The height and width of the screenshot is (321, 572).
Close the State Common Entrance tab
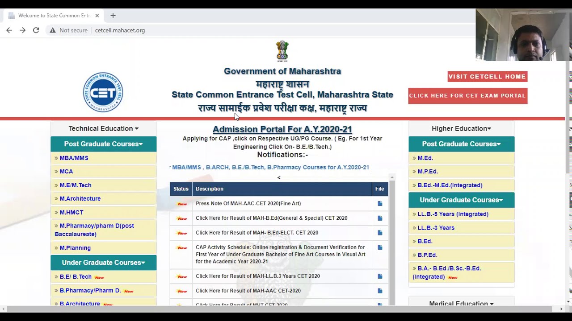pos(97,16)
